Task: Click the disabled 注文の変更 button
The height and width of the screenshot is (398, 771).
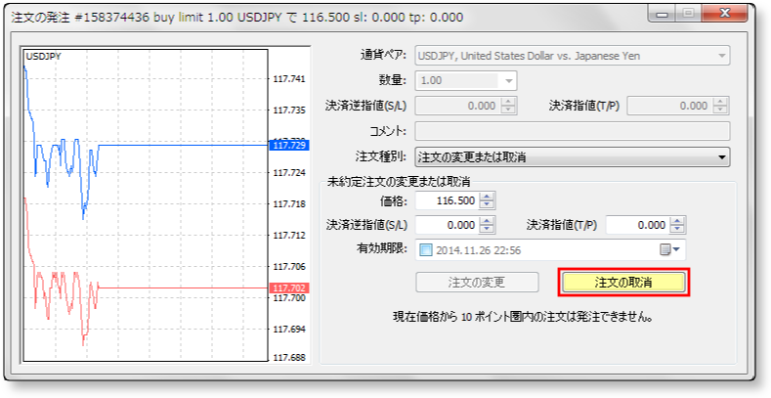Action: pyautogui.click(x=477, y=283)
